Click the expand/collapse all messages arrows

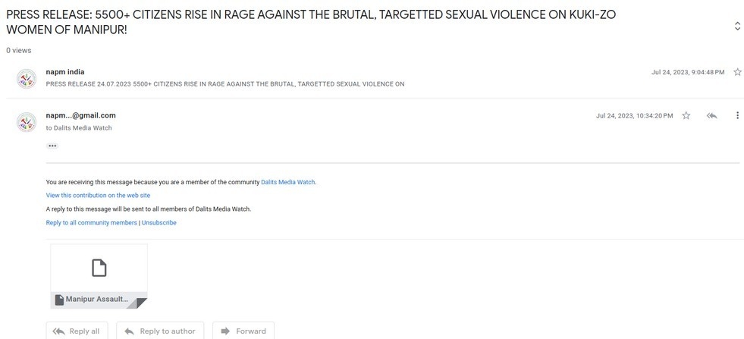coord(737,27)
